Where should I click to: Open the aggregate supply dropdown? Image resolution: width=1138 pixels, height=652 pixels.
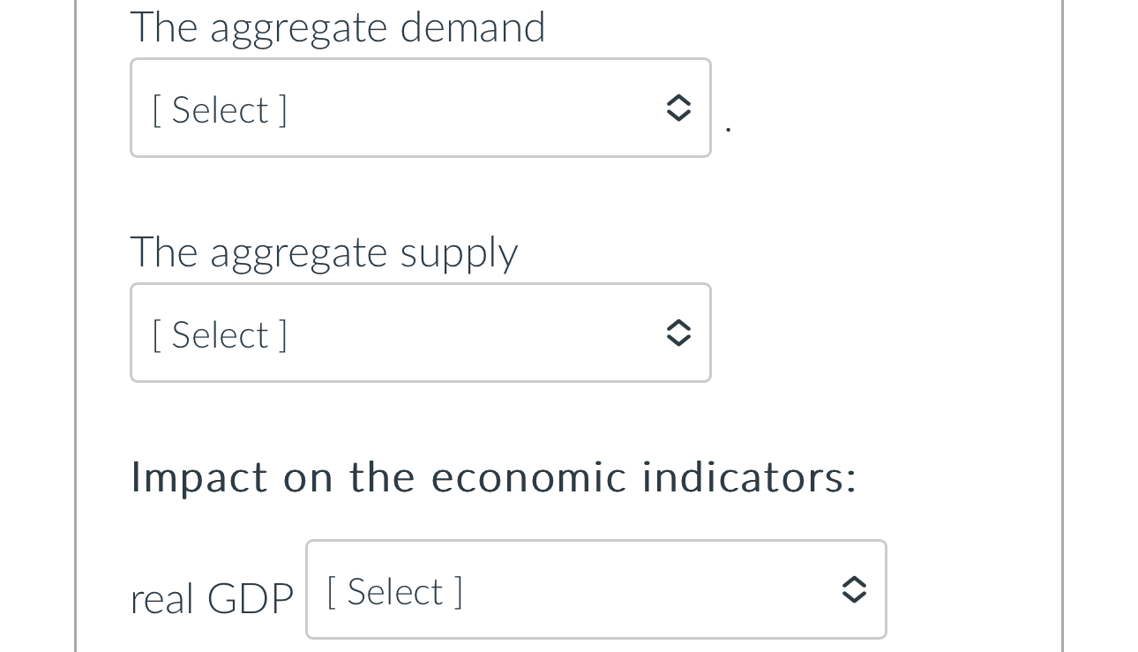pos(420,333)
